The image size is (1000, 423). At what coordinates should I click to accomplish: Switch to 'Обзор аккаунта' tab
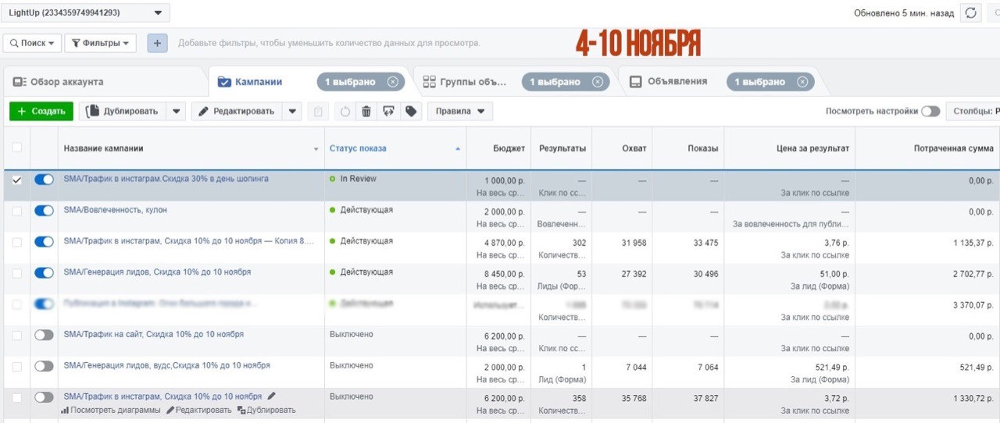tap(66, 82)
